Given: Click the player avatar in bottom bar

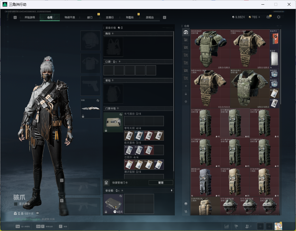Looking at the screenshot, I should tap(278, 226).
